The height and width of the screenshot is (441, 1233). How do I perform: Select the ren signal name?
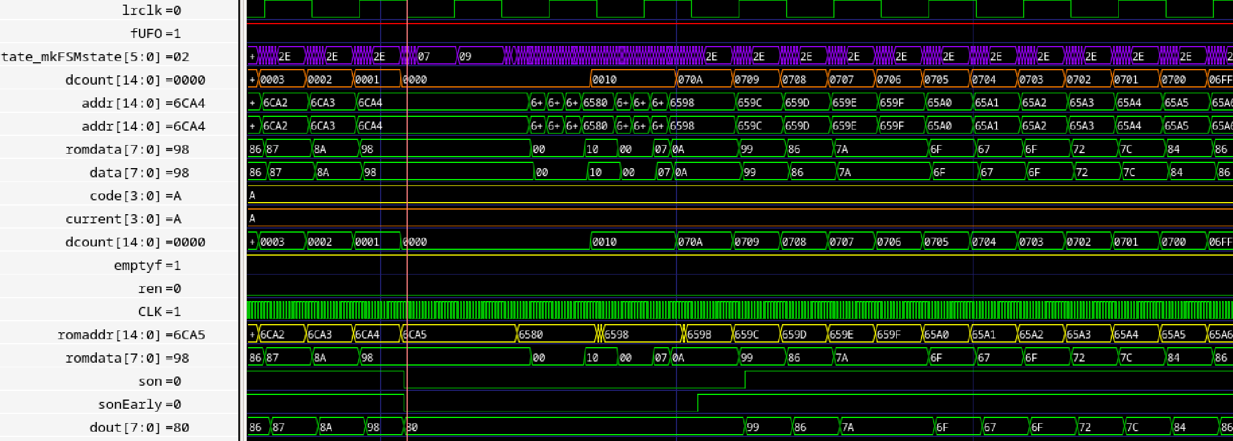(150, 288)
